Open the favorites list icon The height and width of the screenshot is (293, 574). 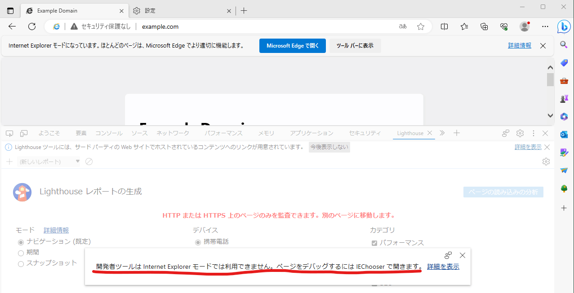464,26
